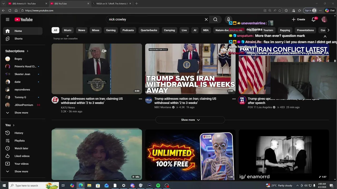Click the Create button
Viewport: 337px width, 189px height.
(299, 19)
